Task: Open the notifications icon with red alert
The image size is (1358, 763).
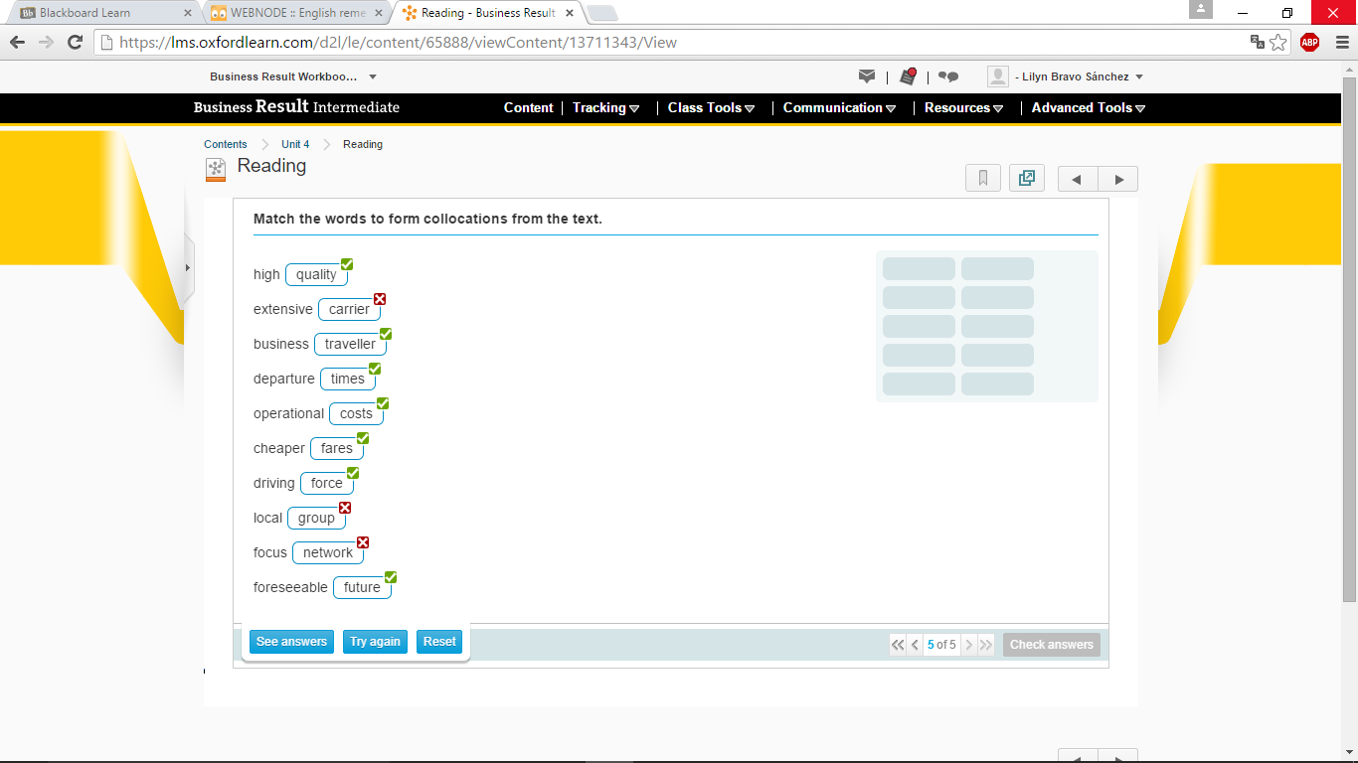Action: 908,76
